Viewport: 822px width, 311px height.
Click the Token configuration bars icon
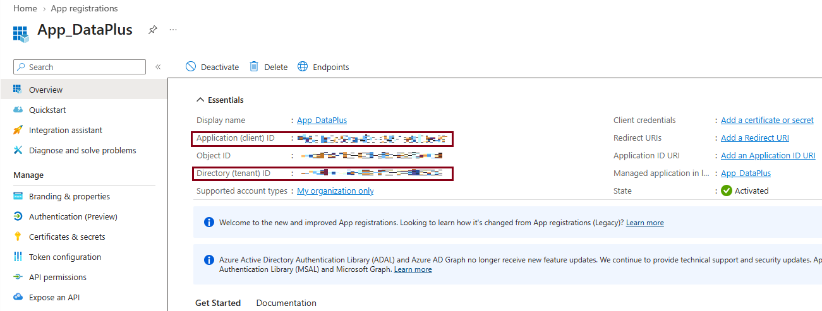(18, 257)
